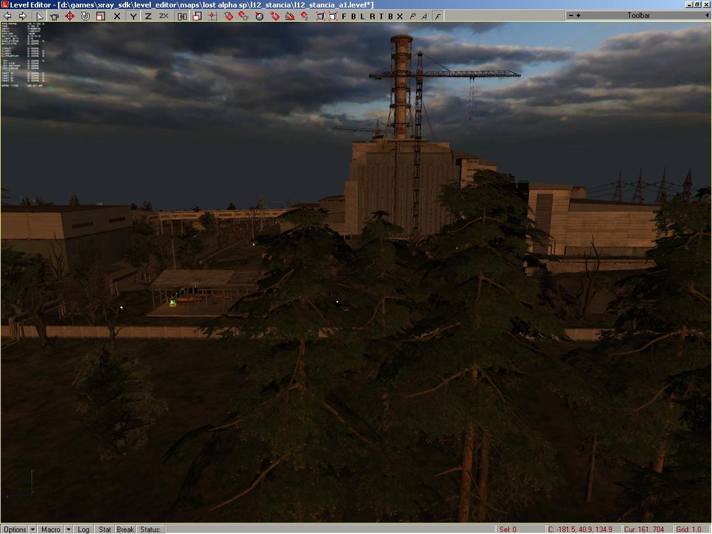Switch to Left view (L)

(x=362, y=16)
